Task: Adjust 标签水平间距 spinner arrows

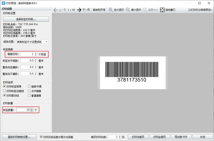Action: click(x=36, y=60)
